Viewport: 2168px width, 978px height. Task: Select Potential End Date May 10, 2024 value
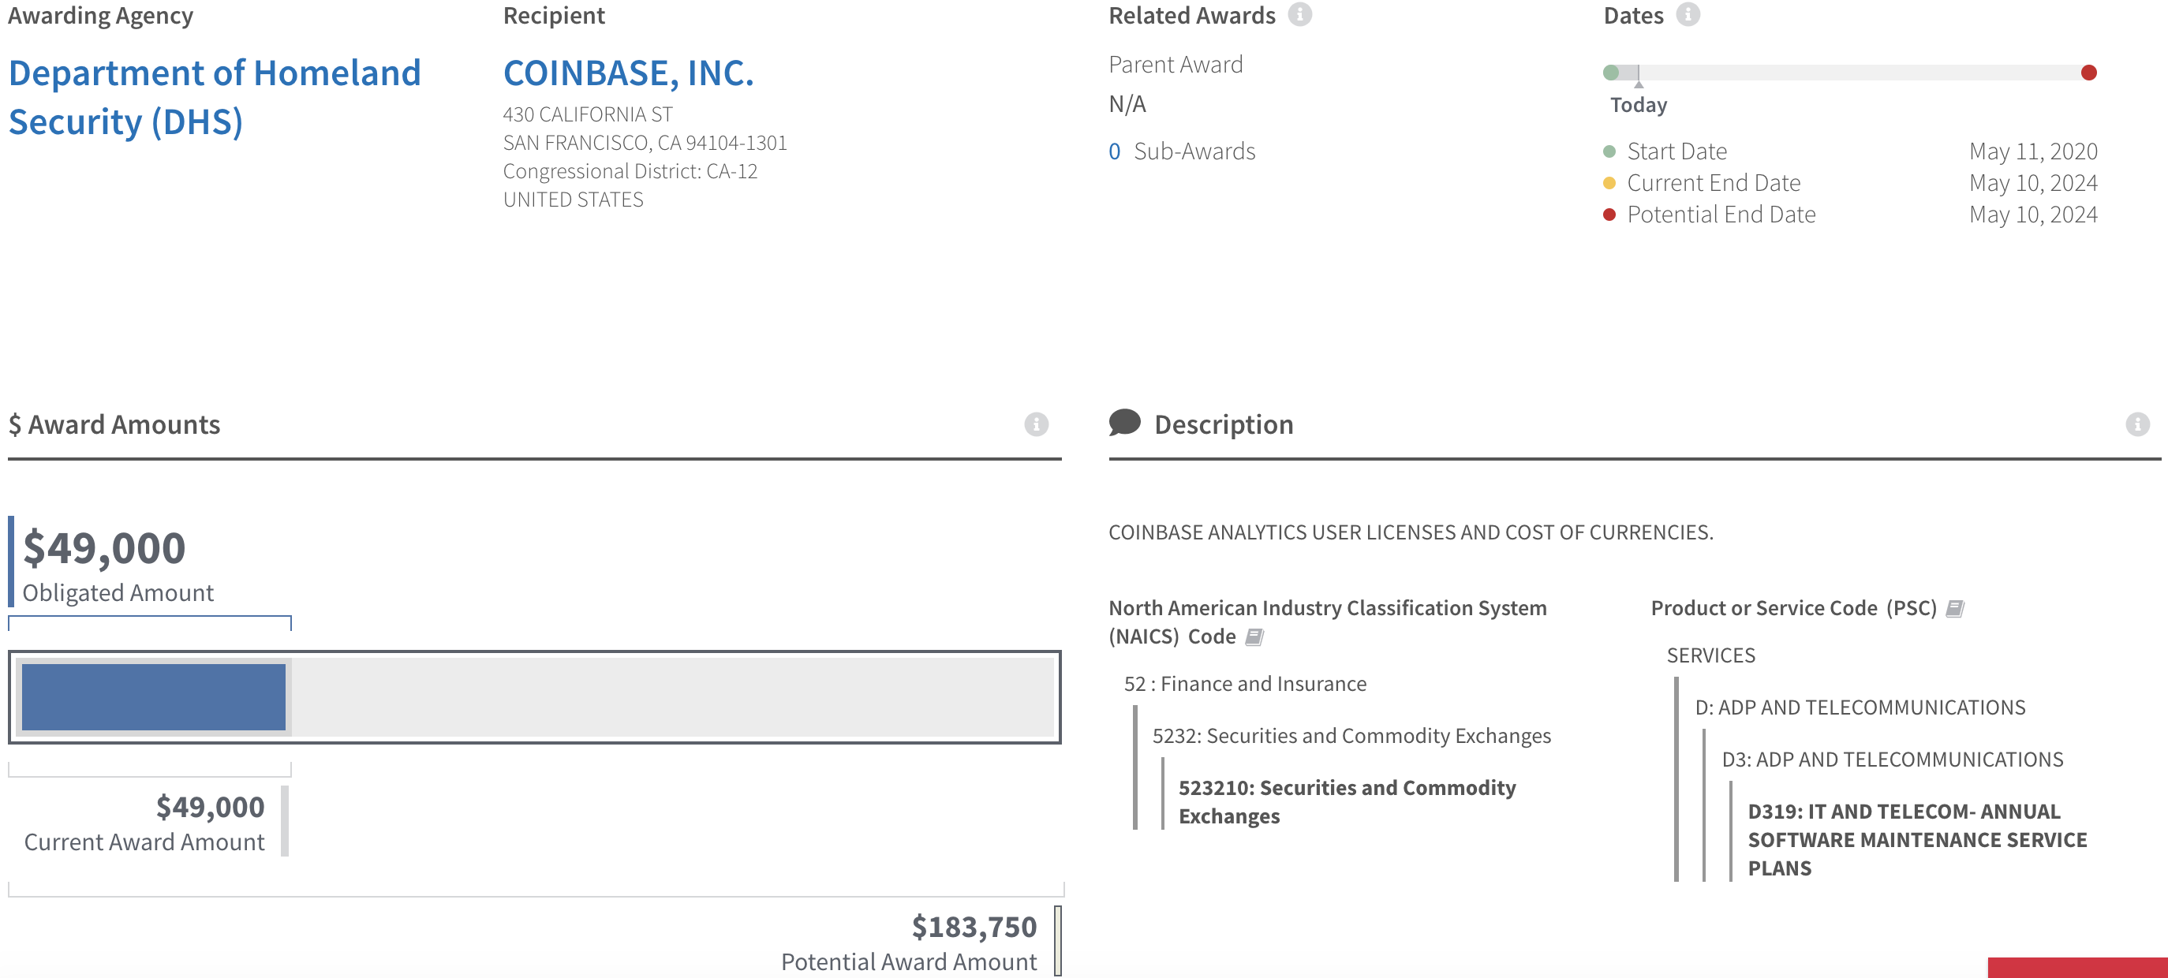[2032, 215]
